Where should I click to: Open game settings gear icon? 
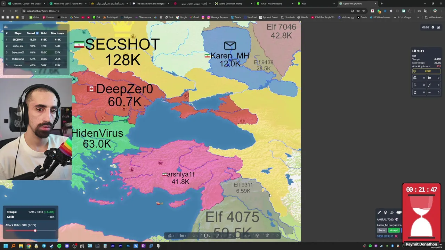433,27
